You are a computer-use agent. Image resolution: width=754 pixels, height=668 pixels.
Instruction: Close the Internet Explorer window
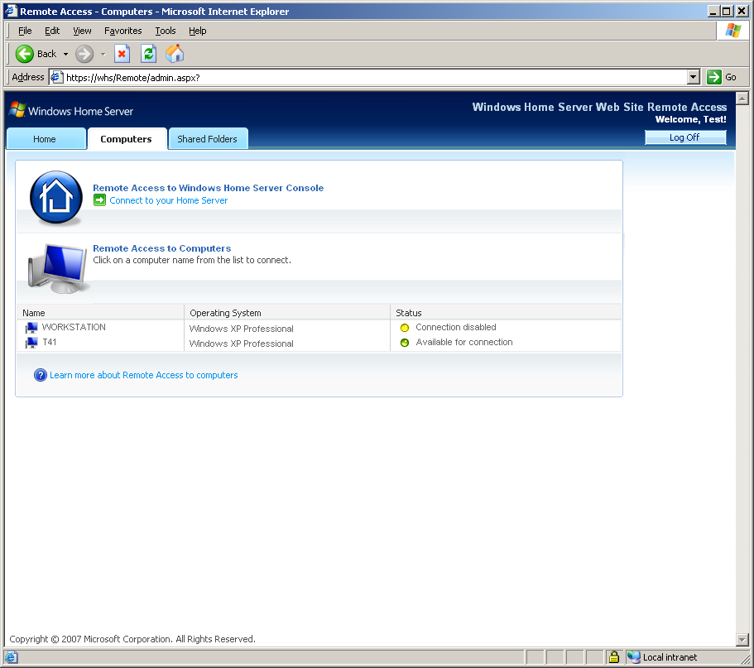742,11
